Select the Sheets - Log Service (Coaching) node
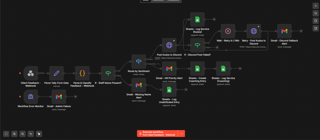320x140 pixels. point(223,69)
